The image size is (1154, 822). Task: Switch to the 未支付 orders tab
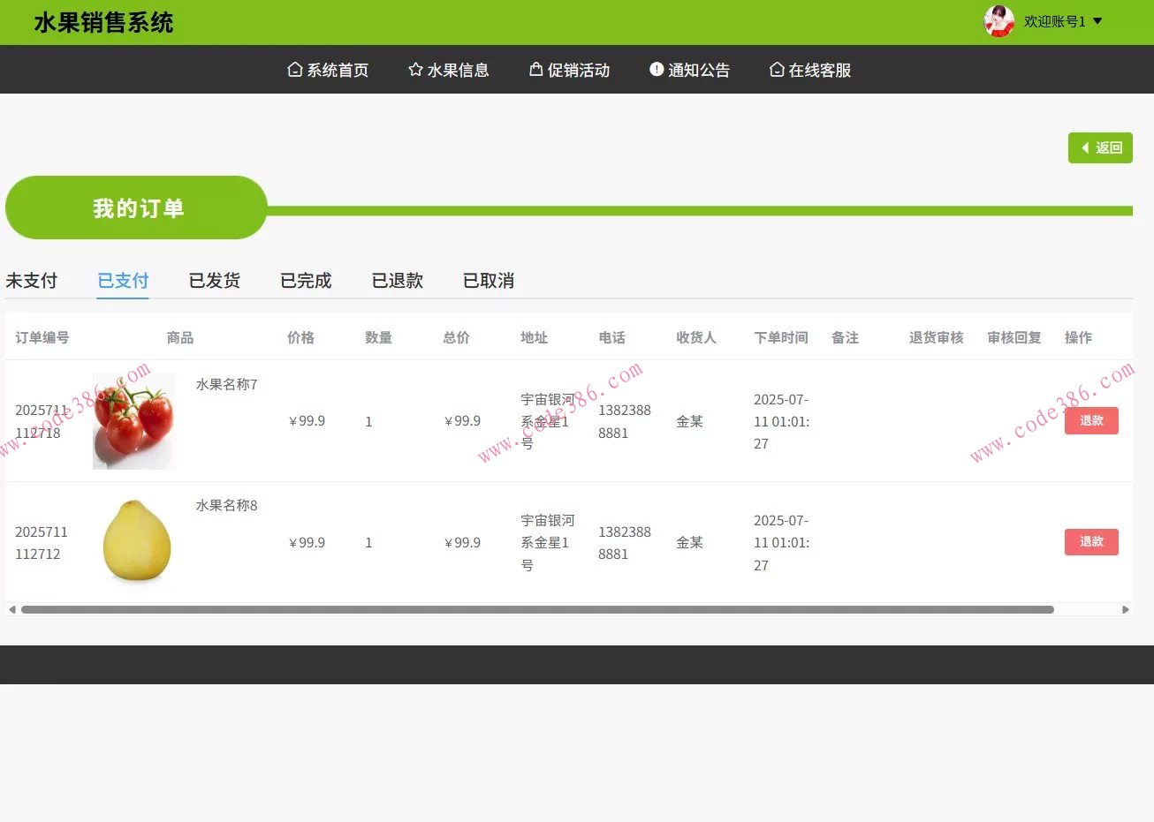[x=32, y=280]
